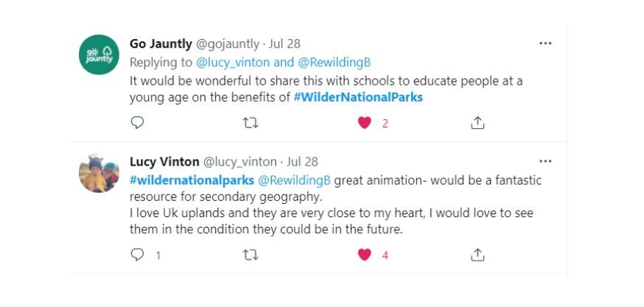This screenshot has height=307, width=644.
Task: Reply to Lucy Vinton's tweet
Action: coord(136,255)
